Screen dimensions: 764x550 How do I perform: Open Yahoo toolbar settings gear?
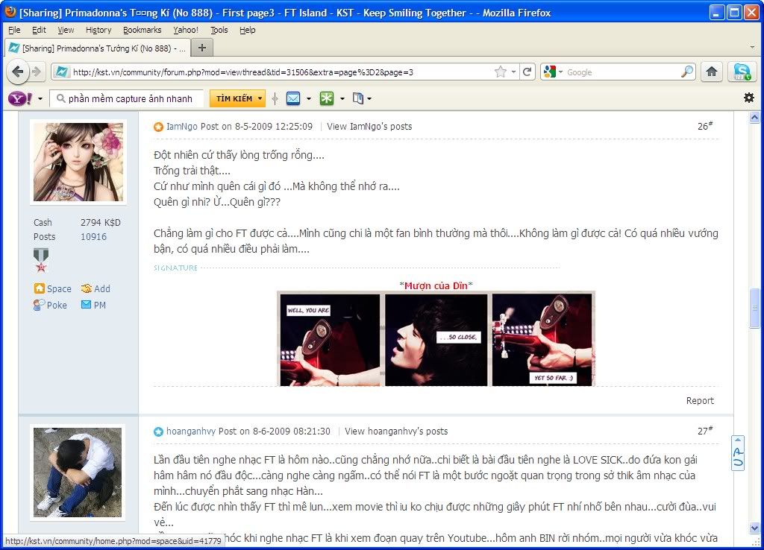749,98
